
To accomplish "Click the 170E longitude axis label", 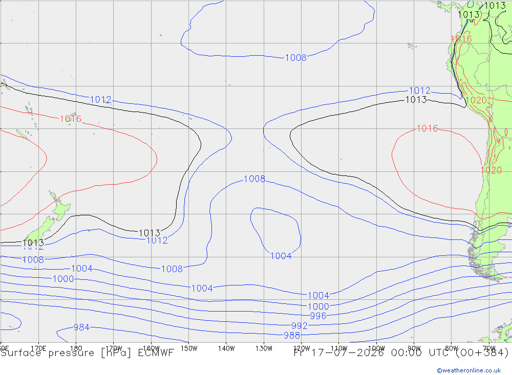I will (38, 348).
